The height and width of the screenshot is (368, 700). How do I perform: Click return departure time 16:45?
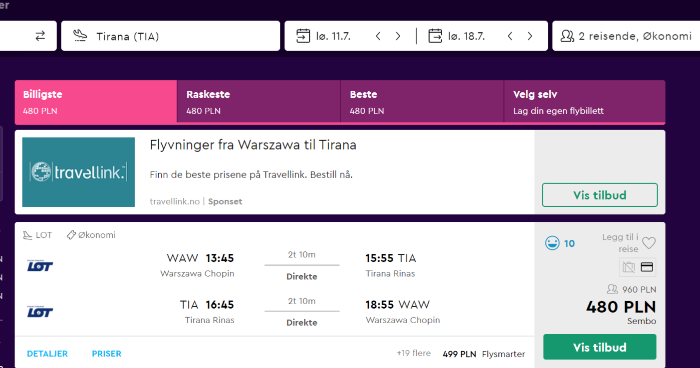[220, 305]
